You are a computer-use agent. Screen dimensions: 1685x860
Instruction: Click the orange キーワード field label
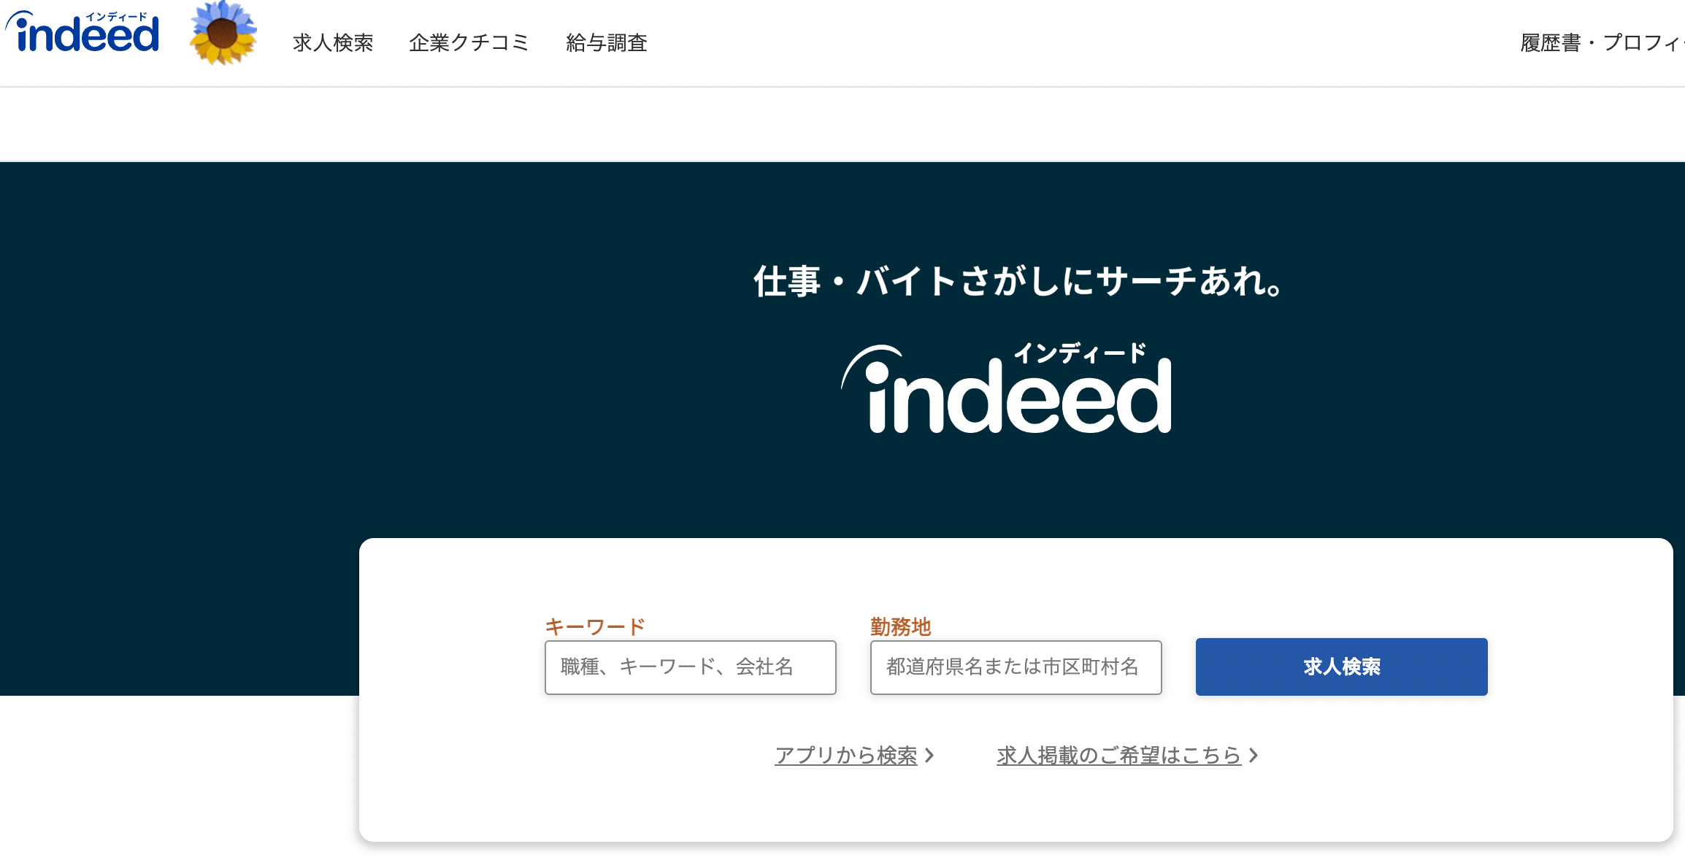click(x=595, y=626)
